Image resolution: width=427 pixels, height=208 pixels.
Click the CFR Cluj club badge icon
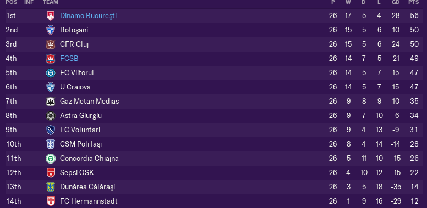coord(51,44)
